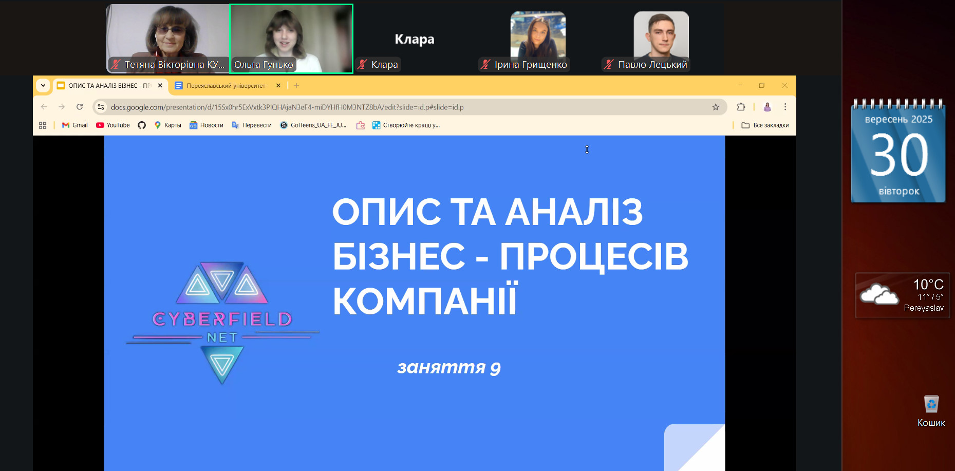Open the Chrome extensions puzzle icon
The image size is (955, 471).
pos(741,107)
